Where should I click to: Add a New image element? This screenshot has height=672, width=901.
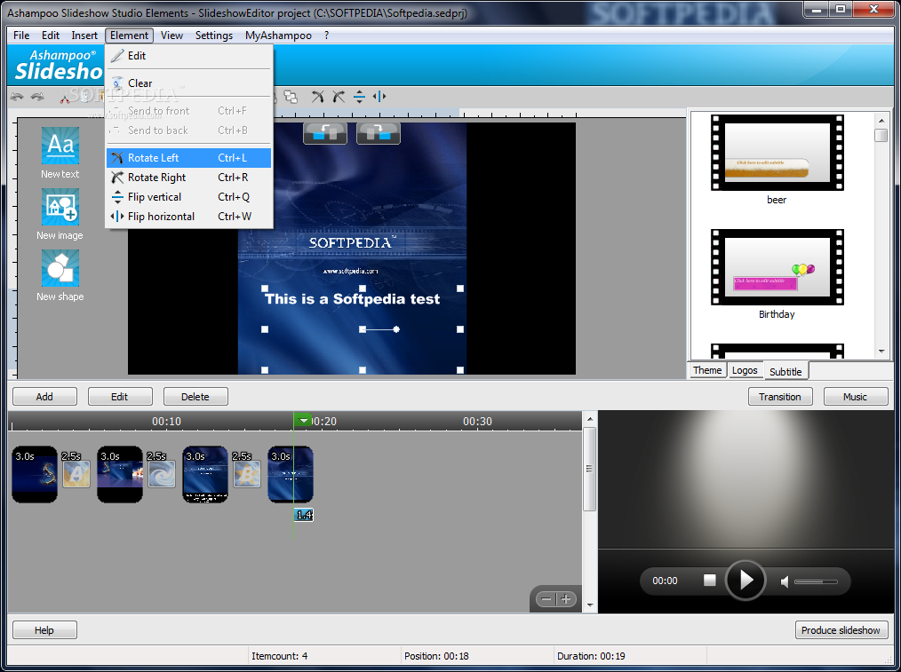(60, 215)
